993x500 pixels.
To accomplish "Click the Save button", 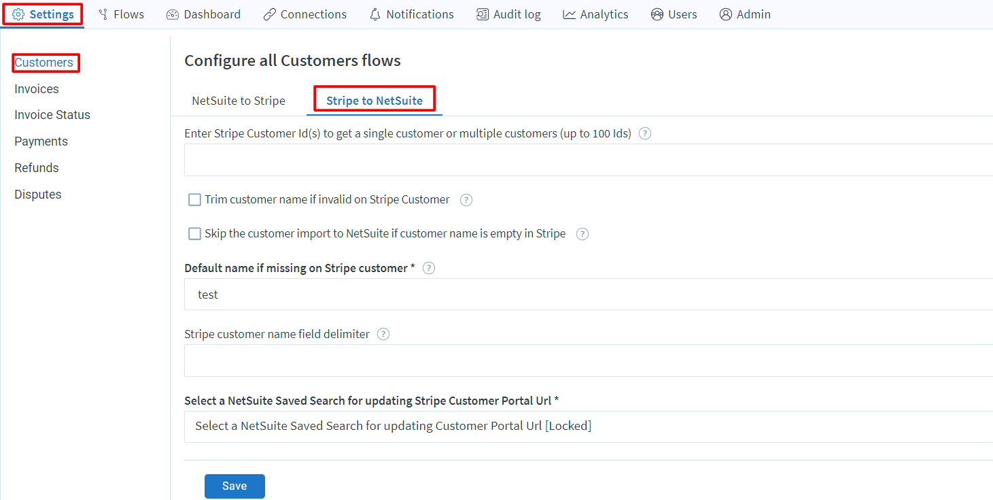I will [x=234, y=486].
